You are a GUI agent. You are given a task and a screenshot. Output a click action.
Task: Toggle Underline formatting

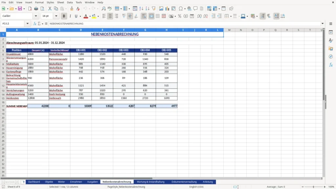coord(76,16)
